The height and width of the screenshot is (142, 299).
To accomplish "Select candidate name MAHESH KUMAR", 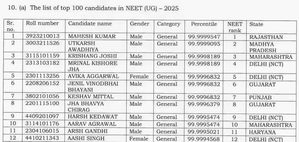I will (92, 36).
